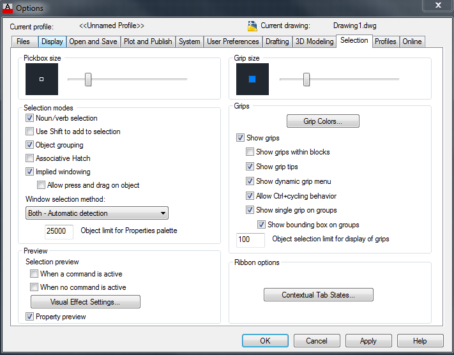Screen dimensions: 454x355
Task: Toggle Property preview checkbox
Action: (29, 317)
